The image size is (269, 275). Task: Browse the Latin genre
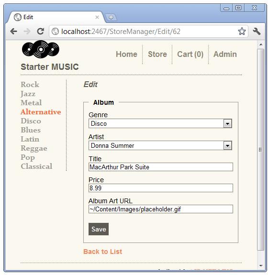pos(30,139)
